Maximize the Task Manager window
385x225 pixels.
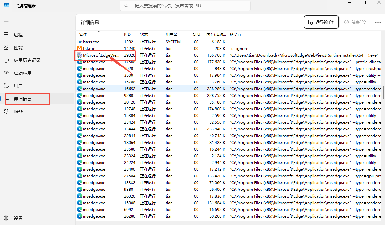pos(364,3)
